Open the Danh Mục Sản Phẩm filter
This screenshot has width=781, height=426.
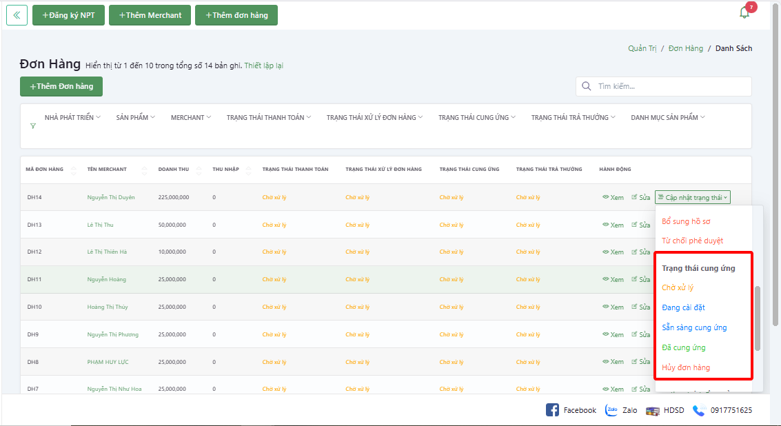(x=667, y=117)
